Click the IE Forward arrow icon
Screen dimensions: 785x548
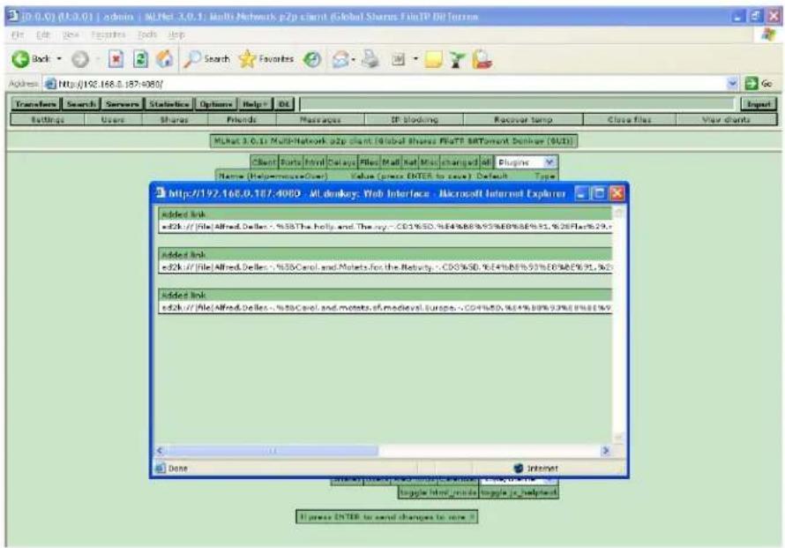pos(79,60)
